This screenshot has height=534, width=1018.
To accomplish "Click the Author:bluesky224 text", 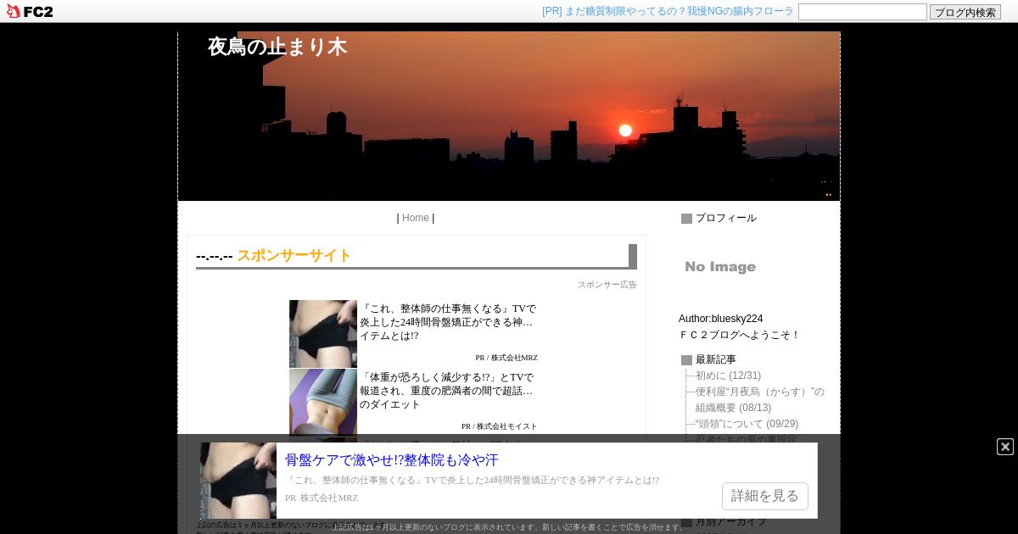I will pyautogui.click(x=721, y=319).
